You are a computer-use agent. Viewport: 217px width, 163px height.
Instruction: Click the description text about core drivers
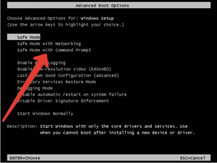point(117,129)
